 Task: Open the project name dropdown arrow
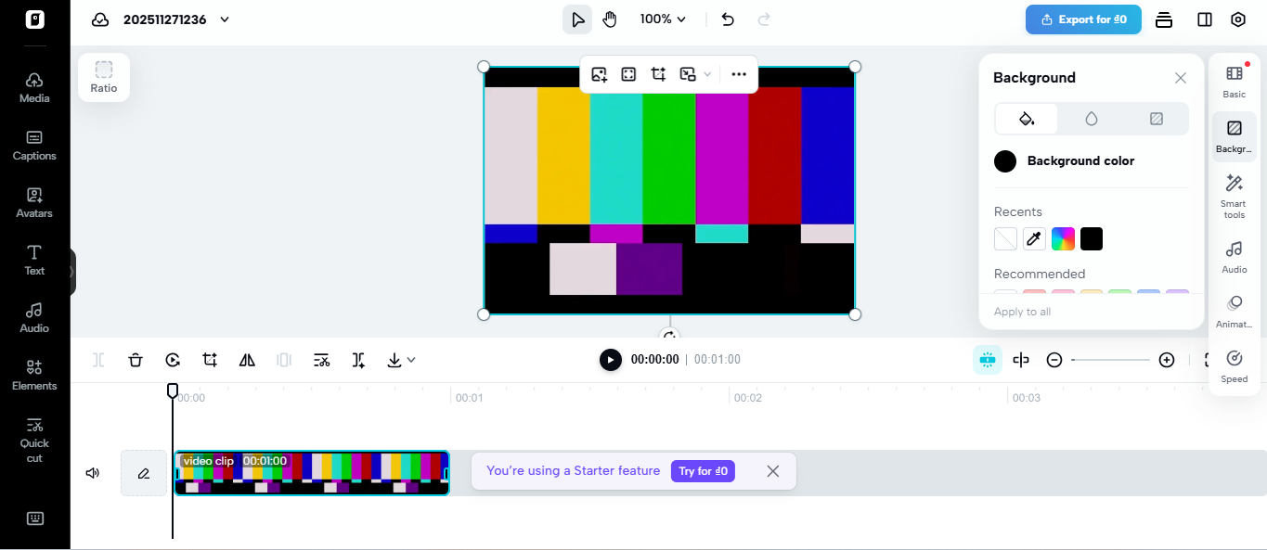coord(225,19)
